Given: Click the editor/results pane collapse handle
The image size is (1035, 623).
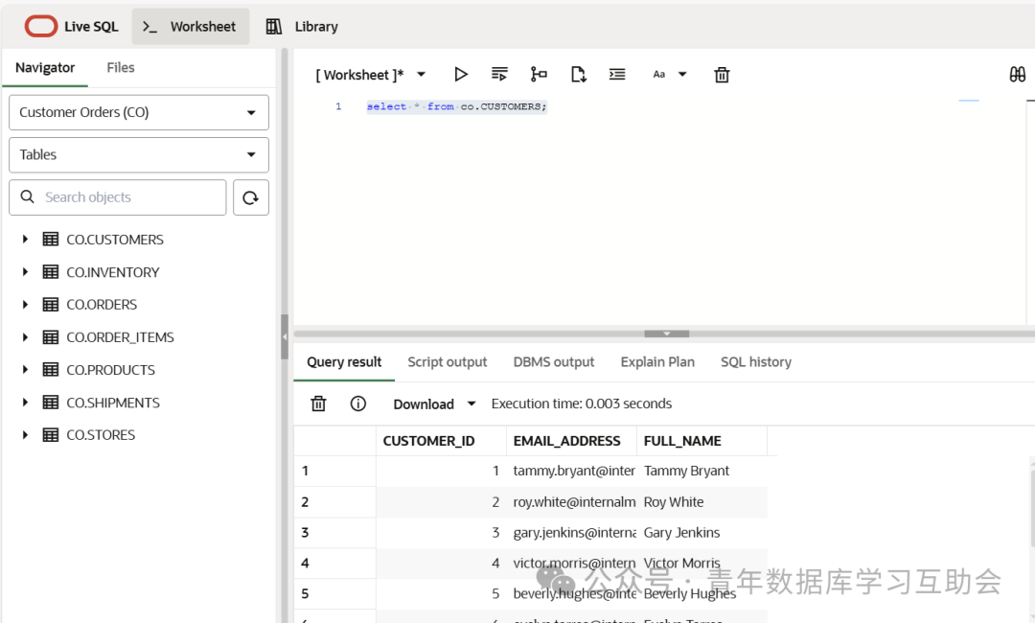Looking at the screenshot, I should pos(667,334).
